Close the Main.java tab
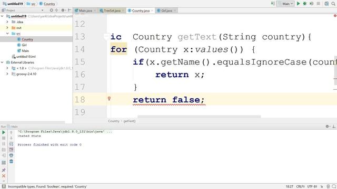The width and height of the screenshot is (337, 189). pos(95,10)
